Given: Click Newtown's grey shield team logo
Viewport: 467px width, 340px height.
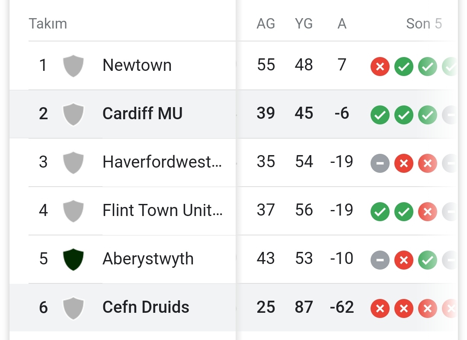Looking at the screenshot, I should pyautogui.click(x=73, y=66).
